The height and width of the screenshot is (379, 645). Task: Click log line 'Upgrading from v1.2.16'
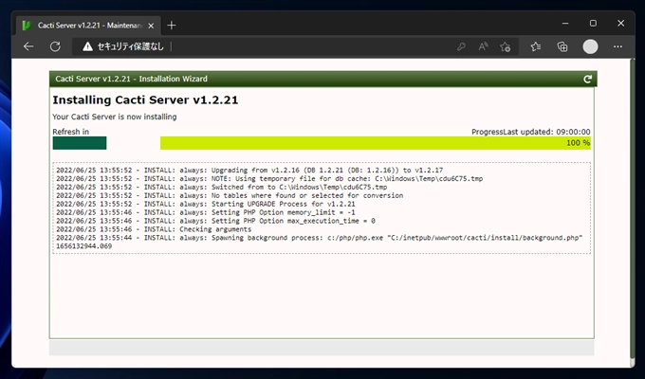pyautogui.click(x=249, y=171)
